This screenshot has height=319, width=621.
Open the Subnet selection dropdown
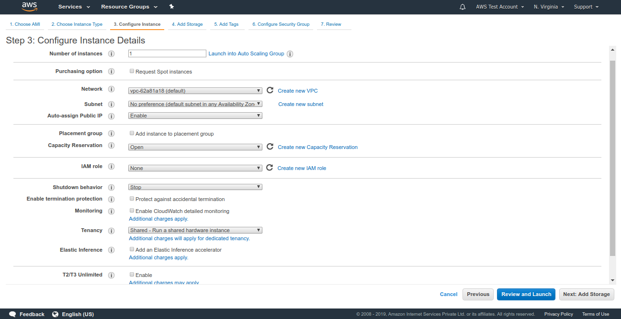[x=195, y=104]
